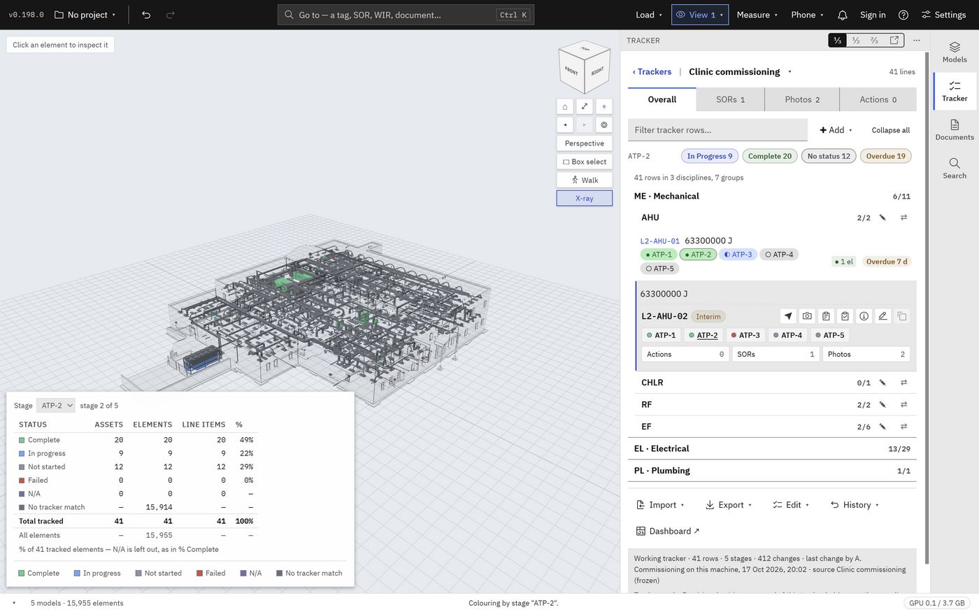979x612 pixels.
Task: Click the Complete swatch in status table
Action: 22,440
